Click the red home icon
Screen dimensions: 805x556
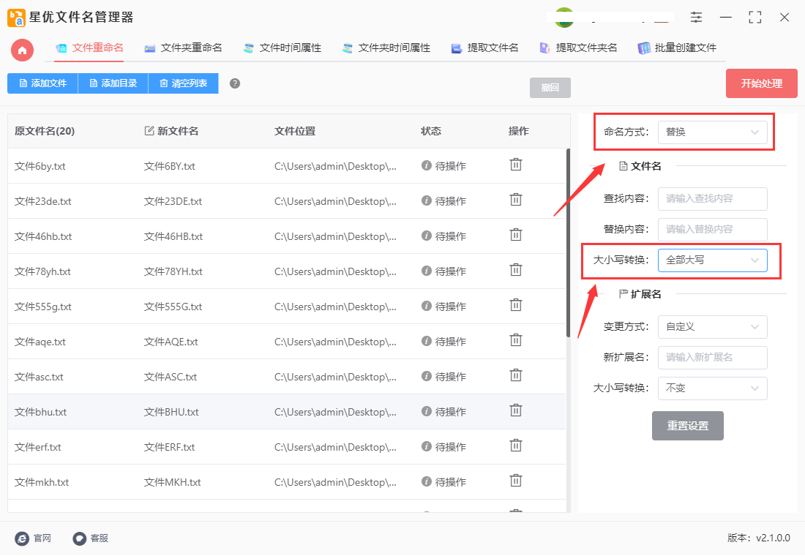tap(22, 50)
